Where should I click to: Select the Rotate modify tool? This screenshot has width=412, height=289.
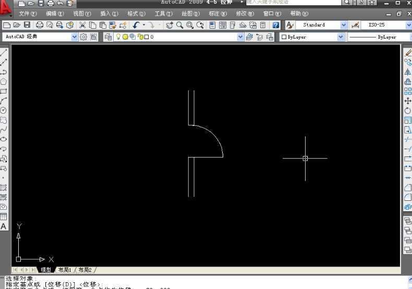[x=408, y=111]
